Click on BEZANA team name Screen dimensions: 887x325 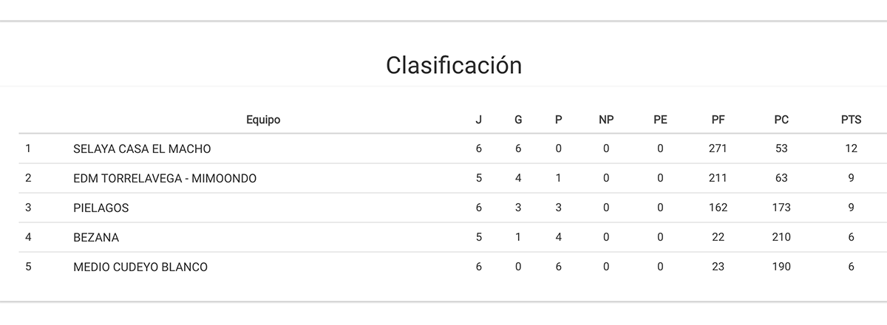coord(96,238)
